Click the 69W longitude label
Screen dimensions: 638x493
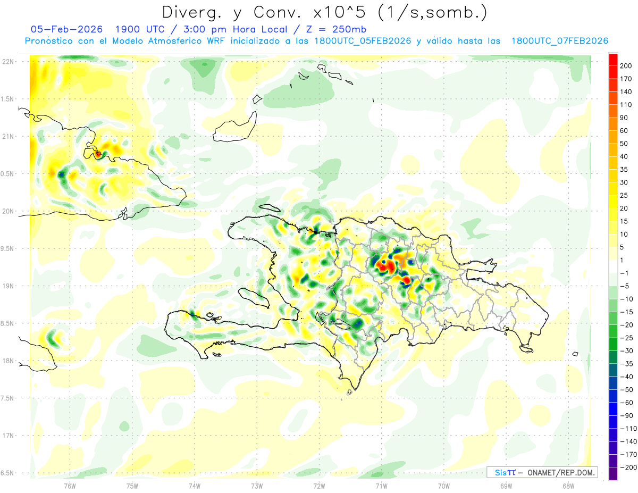(x=506, y=485)
